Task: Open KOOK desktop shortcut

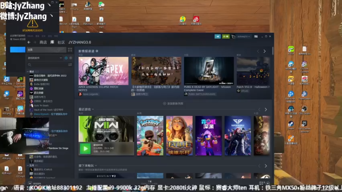Action: [x=291, y=50]
